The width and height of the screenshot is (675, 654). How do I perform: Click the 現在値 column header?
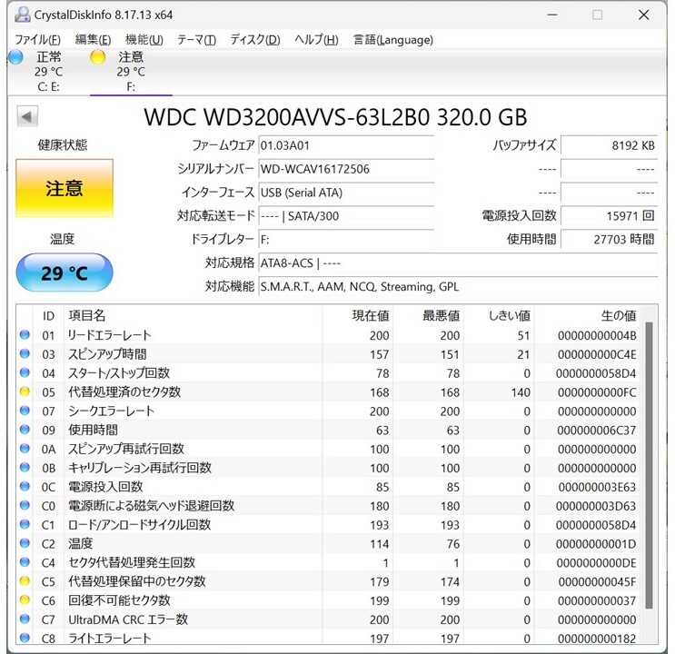pyautogui.click(x=357, y=315)
